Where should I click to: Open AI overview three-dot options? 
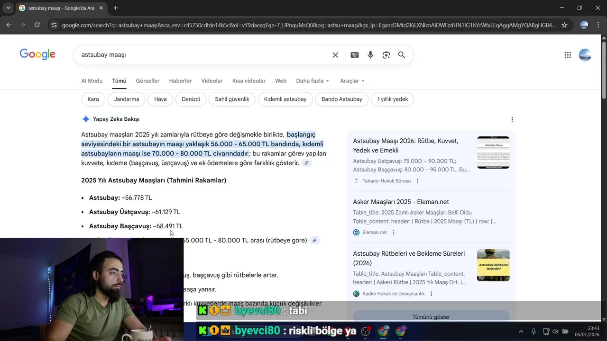[x=512, y=119]
